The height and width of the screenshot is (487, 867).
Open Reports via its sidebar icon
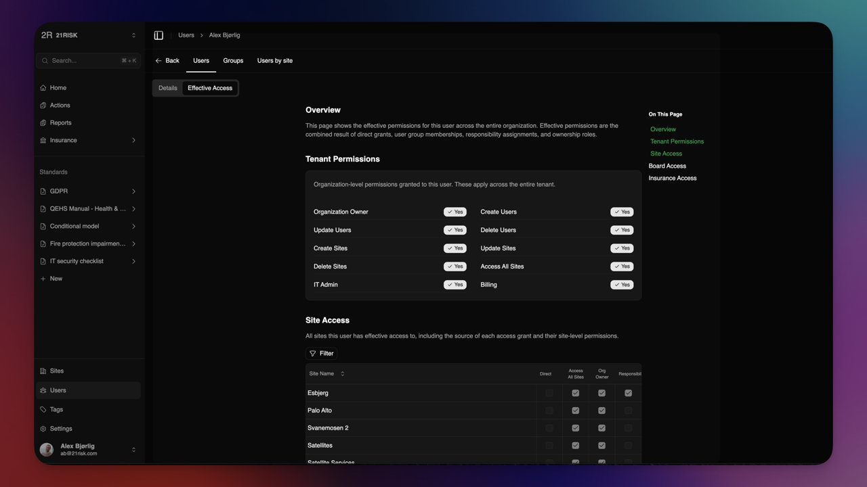pos(43,122)
